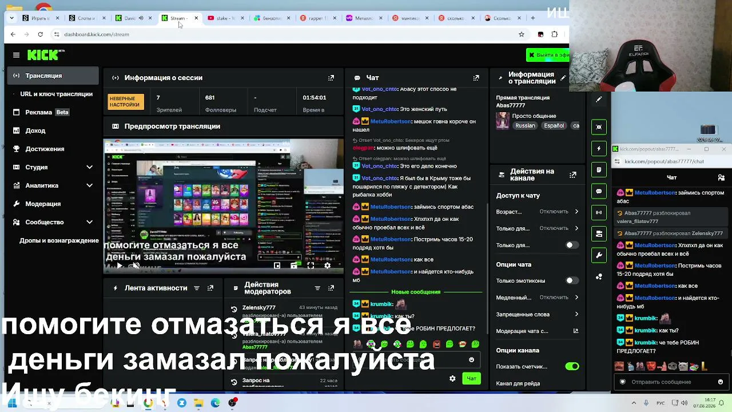732x412 pixels.
Task: Click the Russian language tag
Action: click(525, 126)
